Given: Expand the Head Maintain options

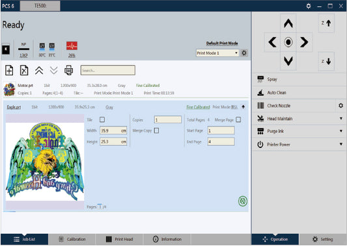Looking at the screenshot, I should (340, 119).
